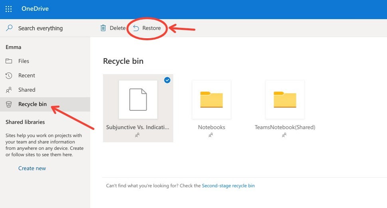Viewport: 387px width, 208px height.
Task: Focus the Search everything field
Action: 40,28
